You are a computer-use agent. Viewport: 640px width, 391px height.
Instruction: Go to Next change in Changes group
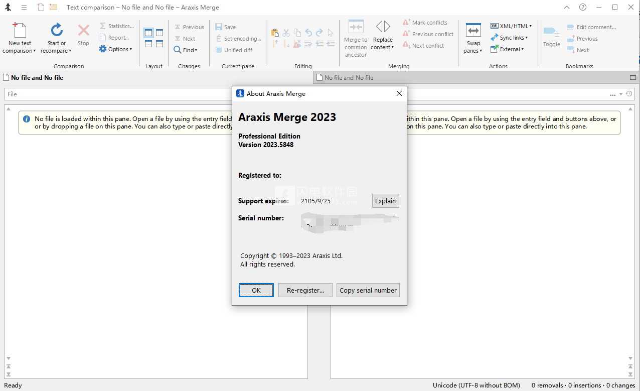coord(185,39)
